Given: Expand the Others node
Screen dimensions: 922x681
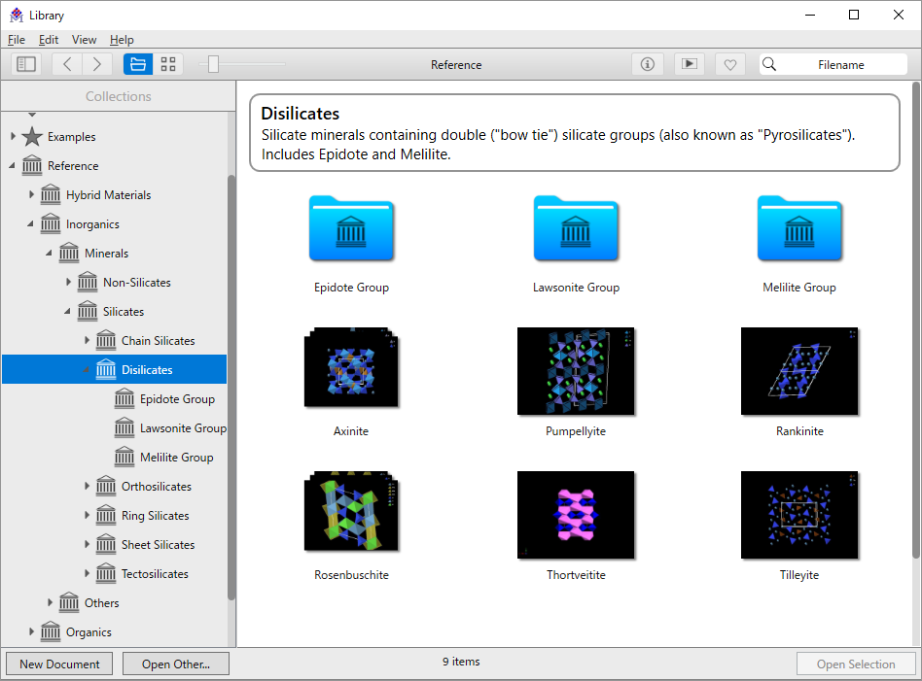Looking at the screenshot, I should 50,602.
